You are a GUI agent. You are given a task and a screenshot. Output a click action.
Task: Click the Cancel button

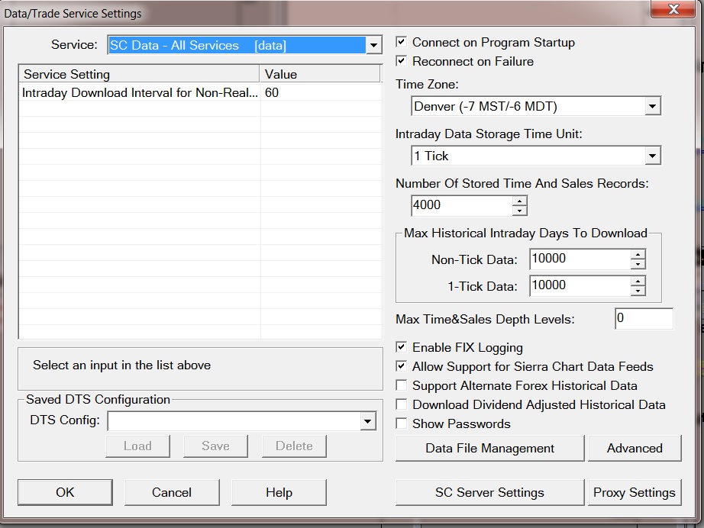click(x=172, y=493)
